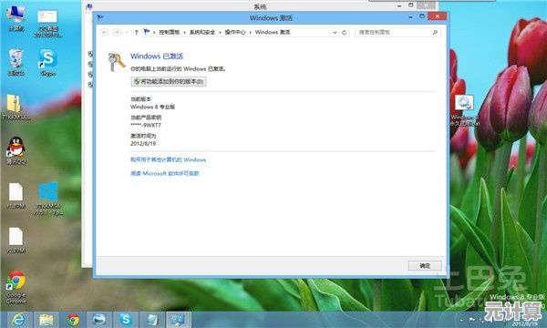Open Chrome from the taskbar
This screenshot has height=328, width=547.
[x=73, y=319]
